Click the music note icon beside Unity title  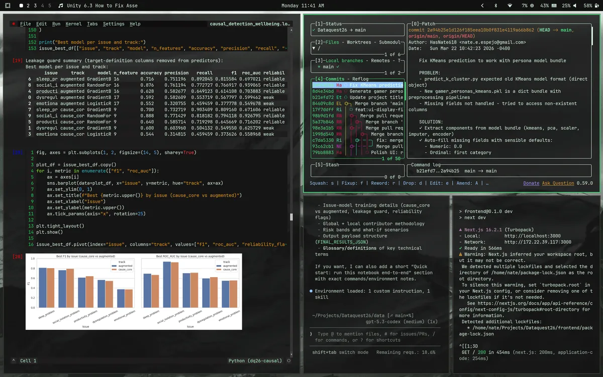coord(60,6)
